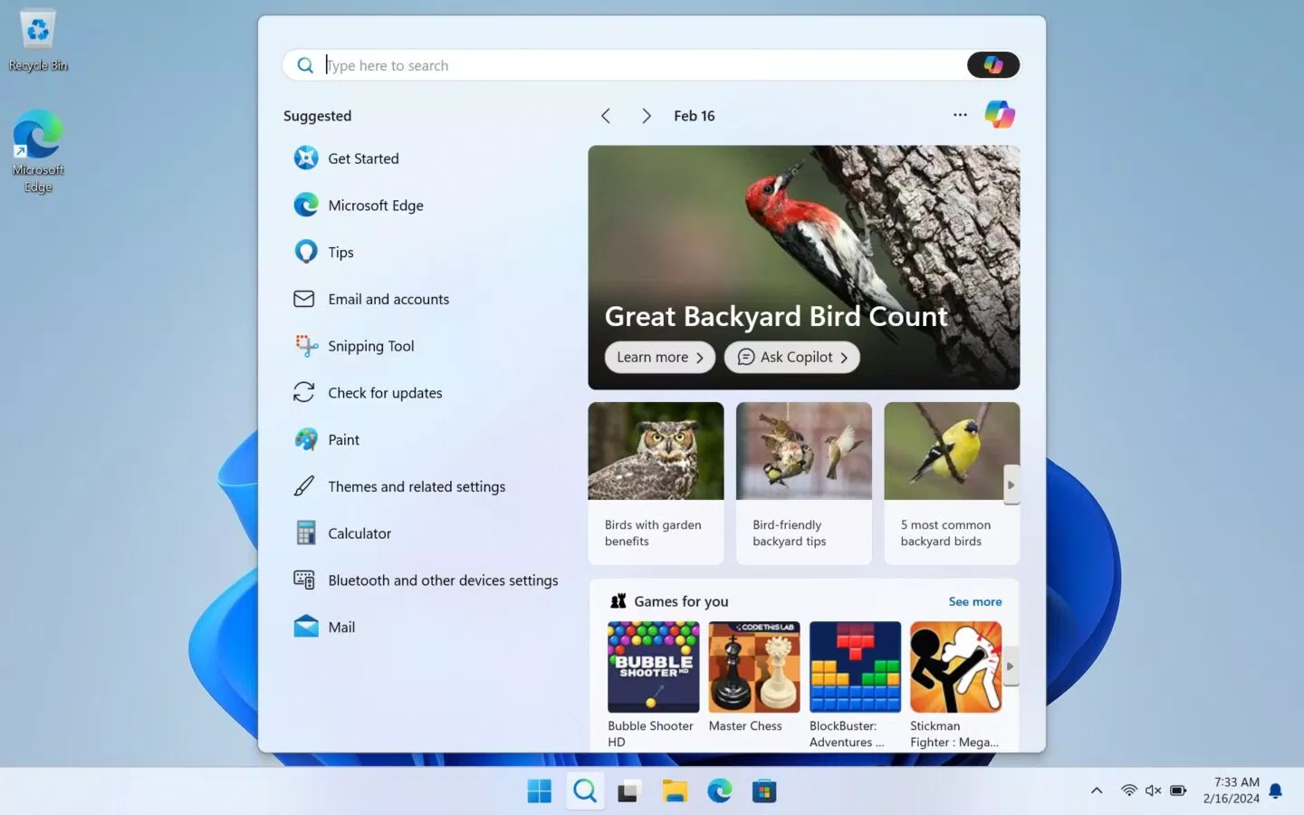Viewport: 1304px width, 815px height.
Task: Click the Learn more button on the bird banner
Action: click(x=660, y=358)
